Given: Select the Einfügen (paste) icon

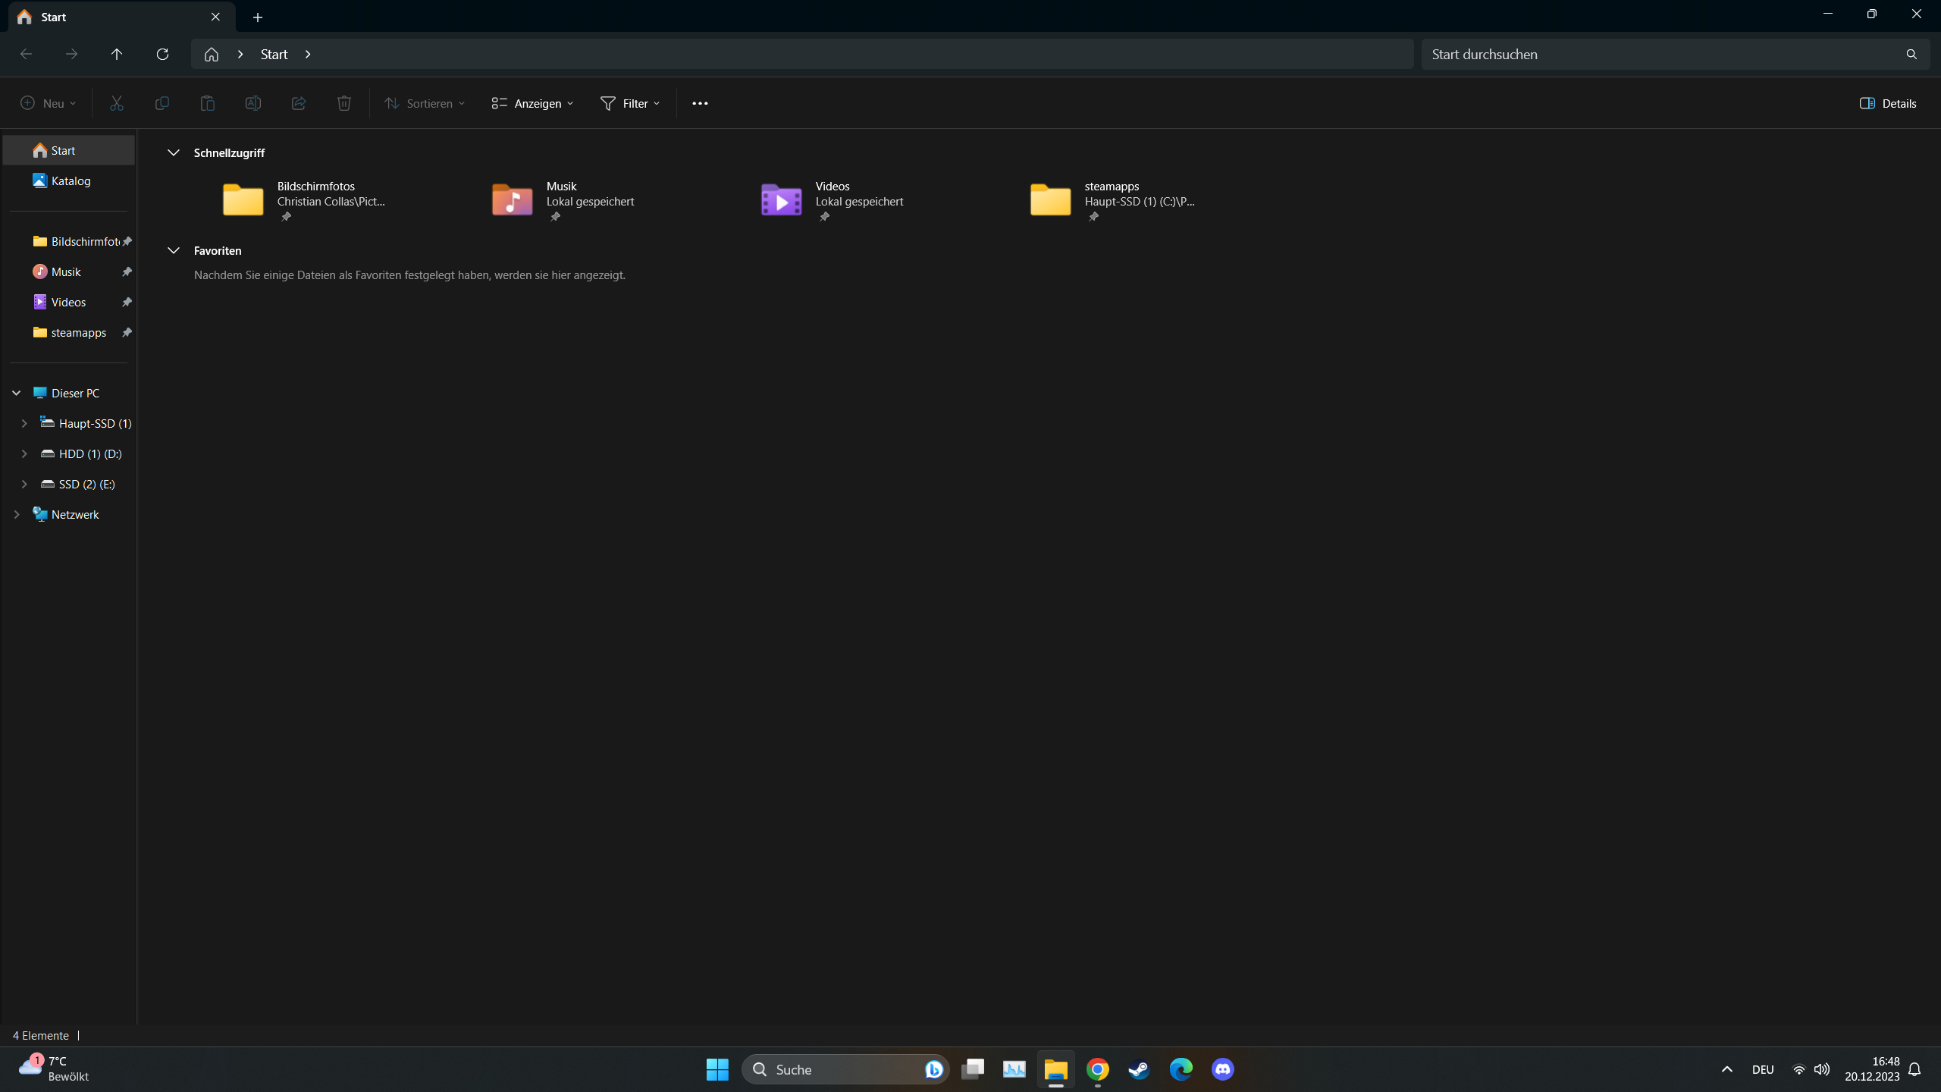Looking at the screenshot, I should (207, 103).
